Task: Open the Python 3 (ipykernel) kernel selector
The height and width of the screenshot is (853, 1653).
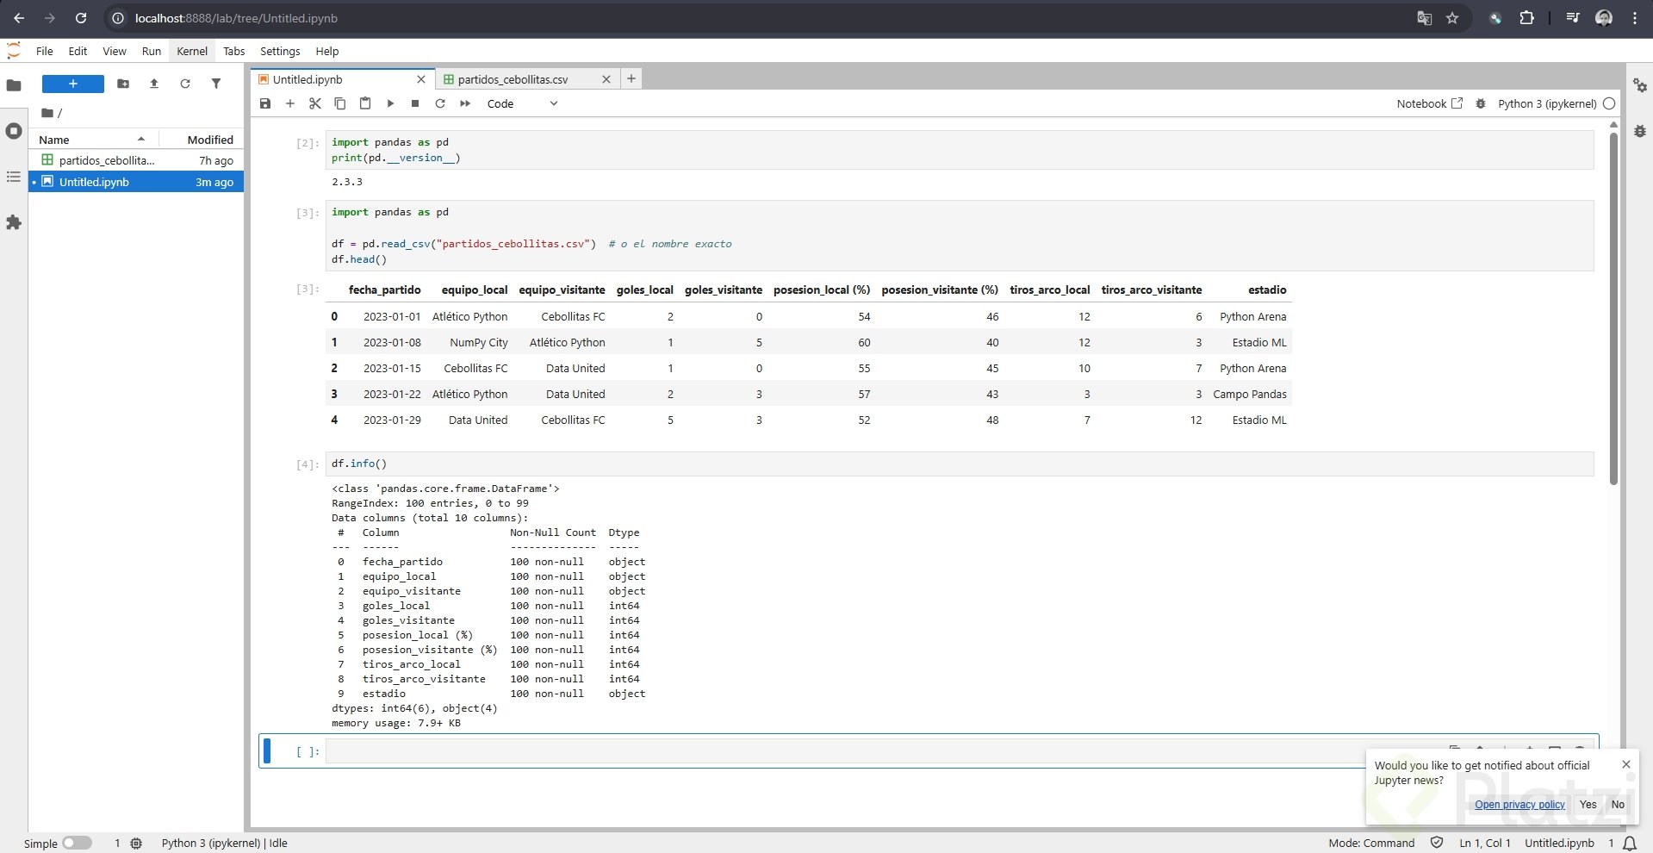Action: pos(1546,103)
